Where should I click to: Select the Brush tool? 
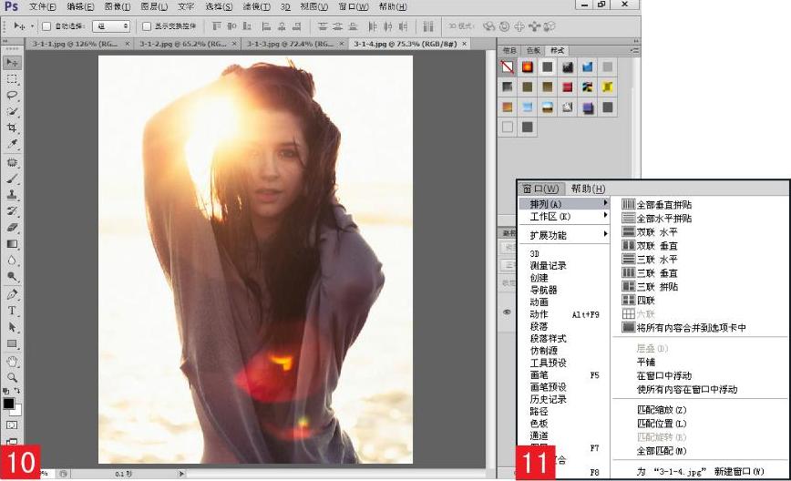[x=12, y=179]
